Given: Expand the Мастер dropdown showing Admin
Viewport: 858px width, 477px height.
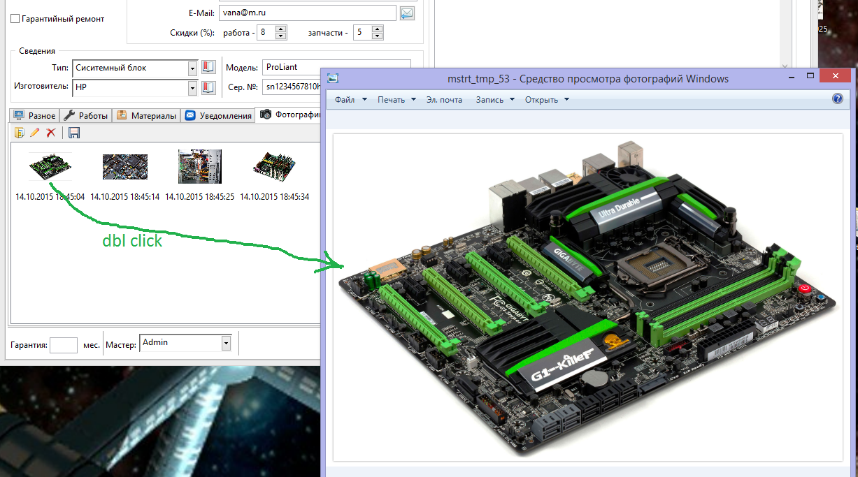Looking at the screenshot, I should pos(226,343).
